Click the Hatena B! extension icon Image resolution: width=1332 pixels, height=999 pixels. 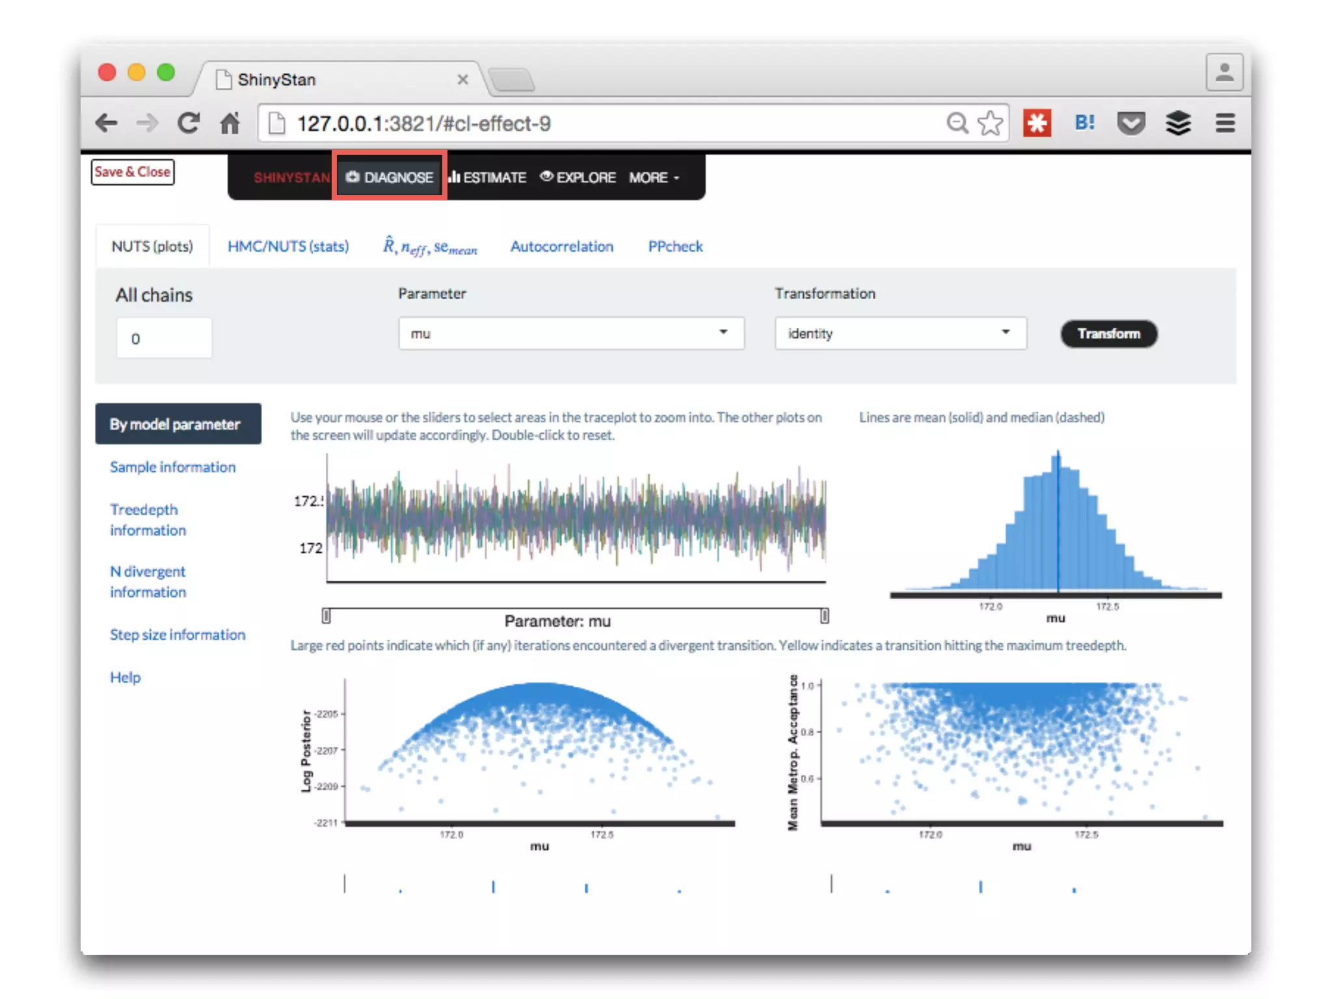[1084, 123]
